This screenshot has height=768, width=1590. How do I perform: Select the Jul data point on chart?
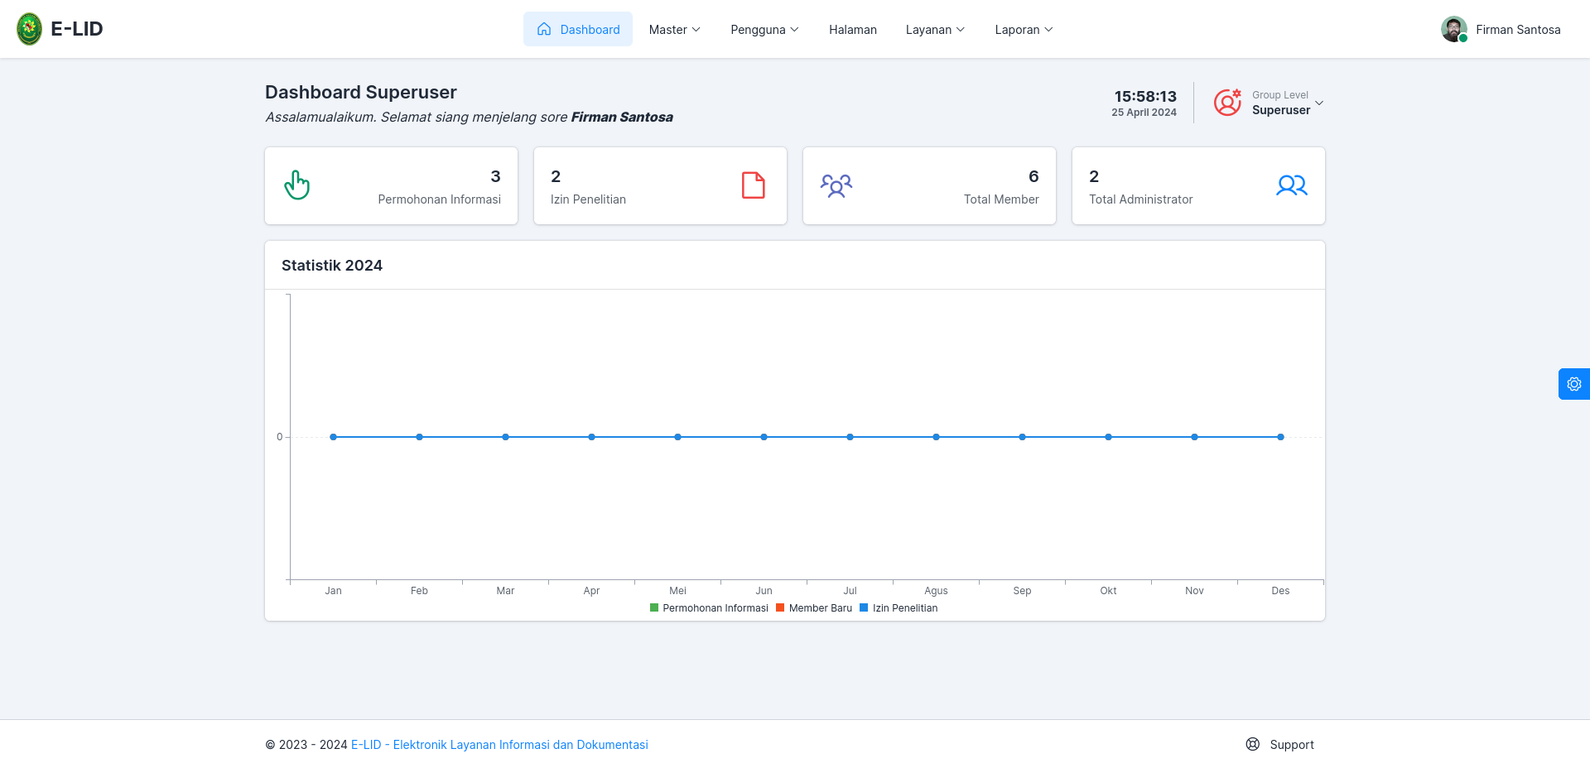point(850,437)
